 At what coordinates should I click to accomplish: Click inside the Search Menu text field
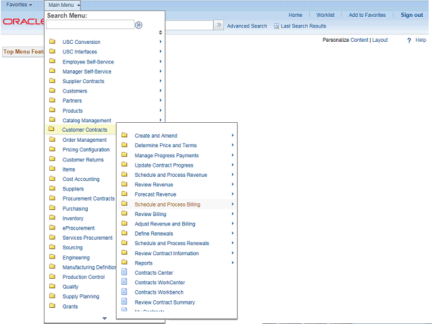tap(90, 25)
